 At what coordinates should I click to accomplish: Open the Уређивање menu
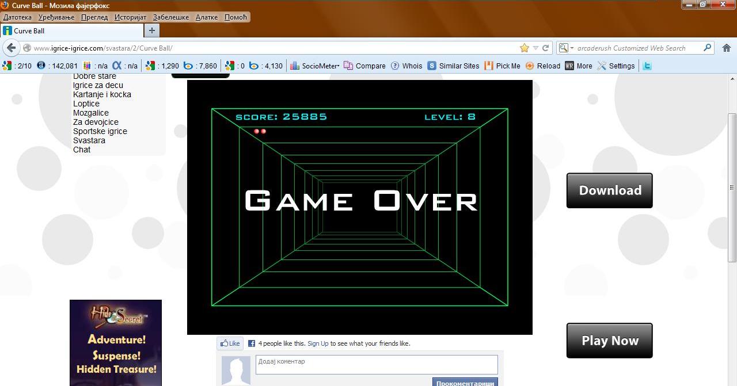56,17
